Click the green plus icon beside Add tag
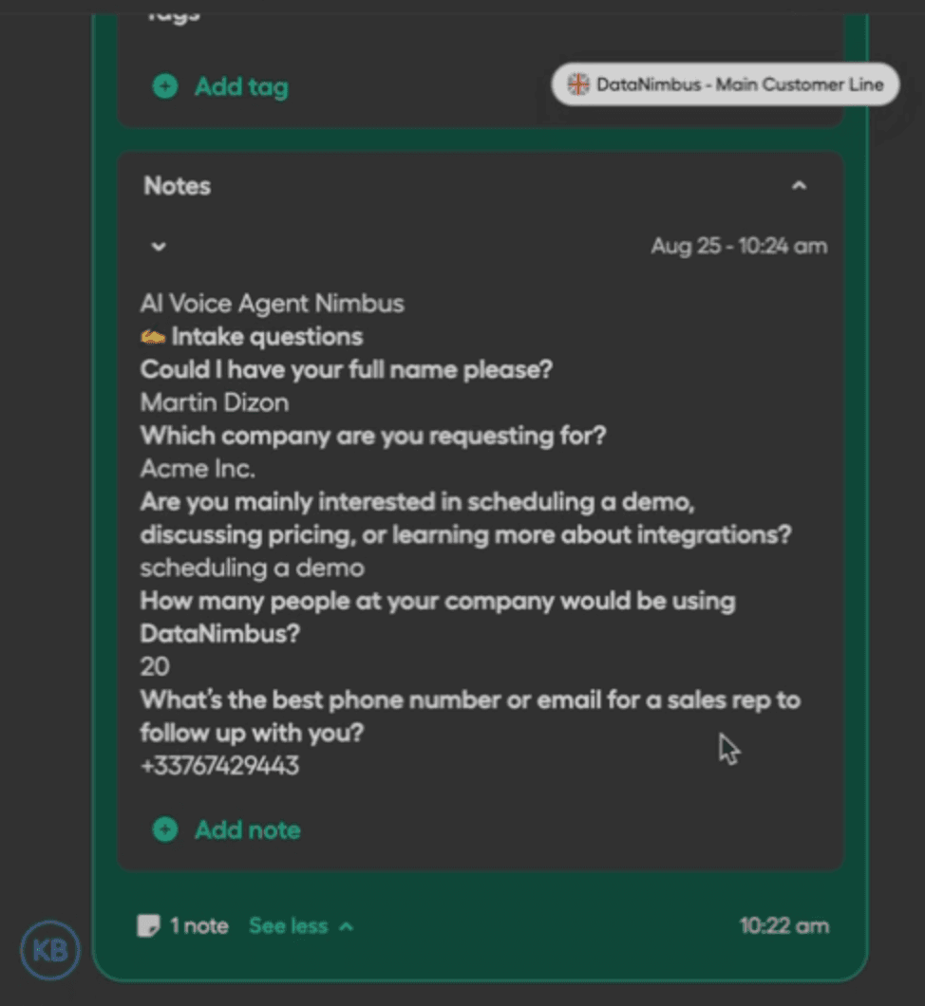Image resolution: width=925 pixels, height=1006 pixels. click(164, 85)
